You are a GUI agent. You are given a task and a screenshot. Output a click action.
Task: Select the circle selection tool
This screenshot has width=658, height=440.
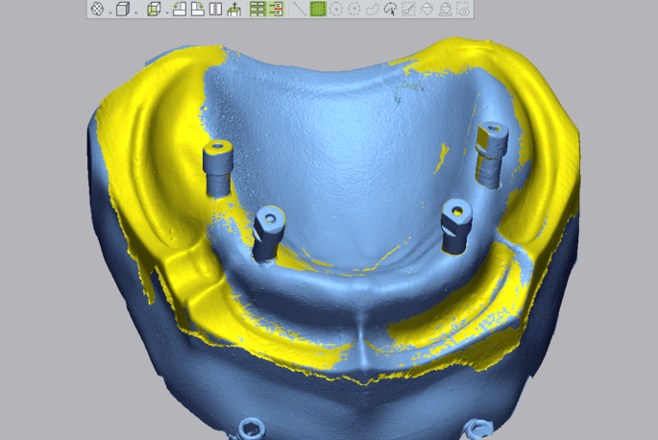pos(336,9)
